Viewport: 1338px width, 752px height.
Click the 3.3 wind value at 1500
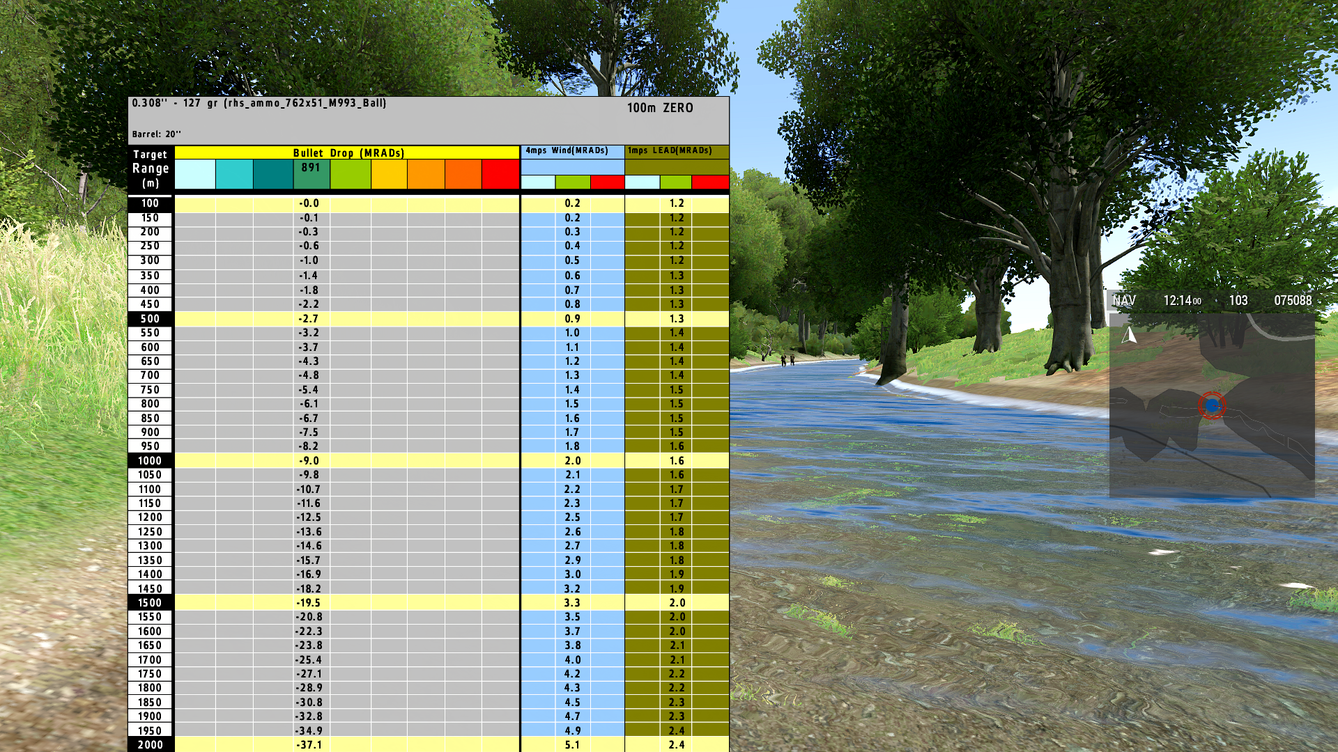573,603
